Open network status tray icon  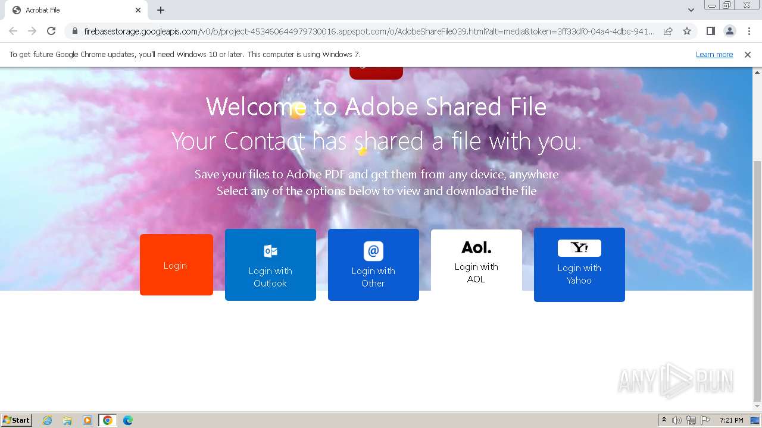click(691, 420)
